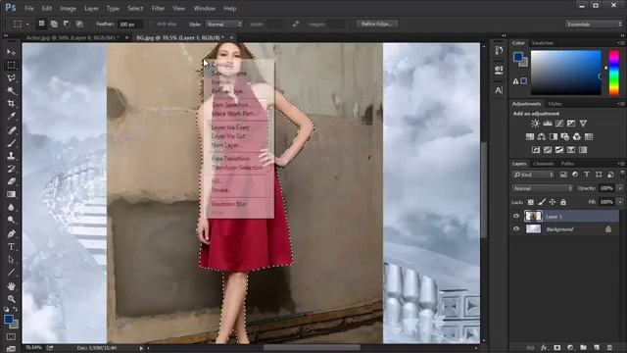This screenshot has width=627, height=353.
Task: Click the Add layer mask button
Action: coord(557,347)
